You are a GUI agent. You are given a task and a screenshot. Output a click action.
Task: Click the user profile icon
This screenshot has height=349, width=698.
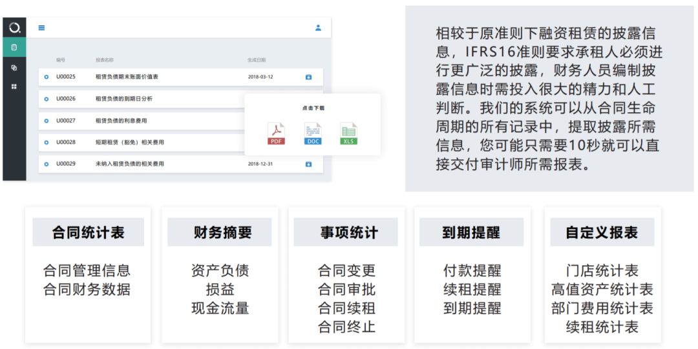pyautogui.click(x=318, y=28)
